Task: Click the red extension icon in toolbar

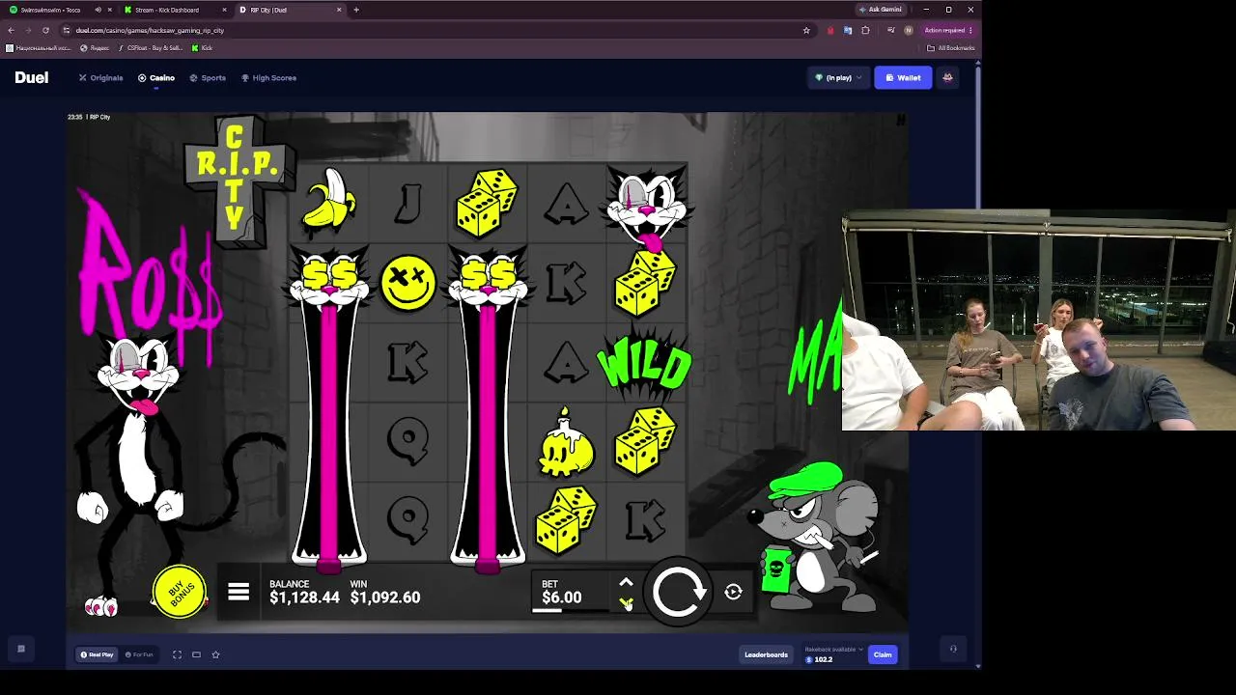Action: [830, 30]
